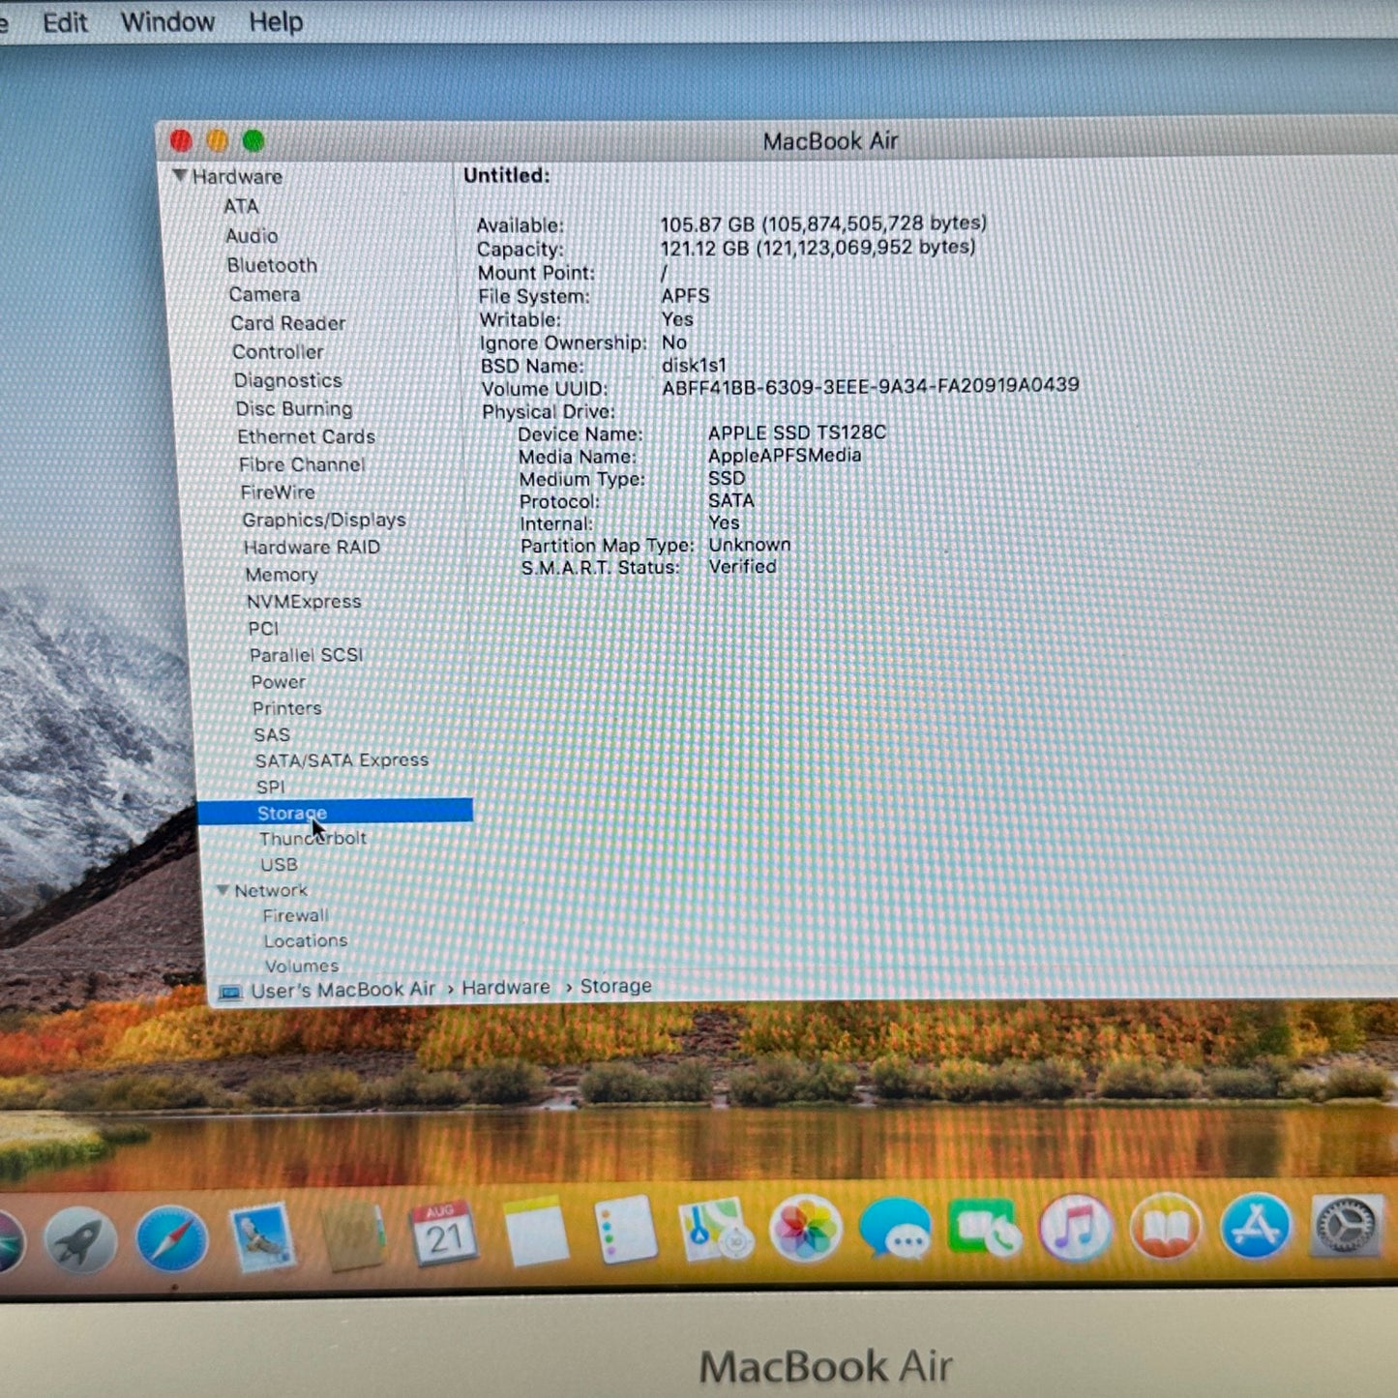Open the Photos app in dock
The height and width of the screenshot is (1398, 1398).
click(x=805, y=1229)
